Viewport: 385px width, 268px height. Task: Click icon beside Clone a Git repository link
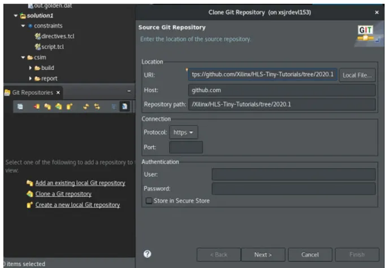30,194
